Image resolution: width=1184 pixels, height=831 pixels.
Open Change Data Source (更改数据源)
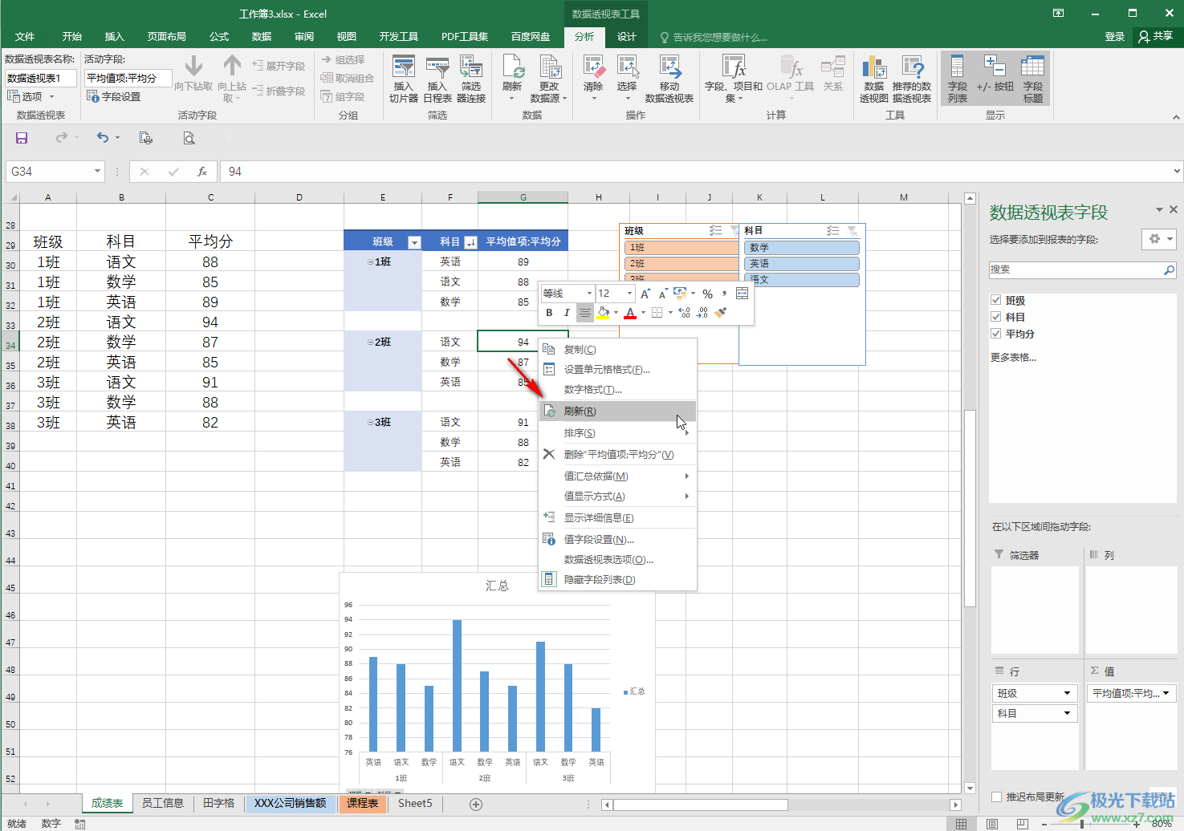coord(549,79)
